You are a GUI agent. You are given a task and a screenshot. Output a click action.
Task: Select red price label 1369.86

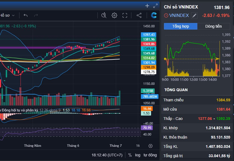click(149, 44)
